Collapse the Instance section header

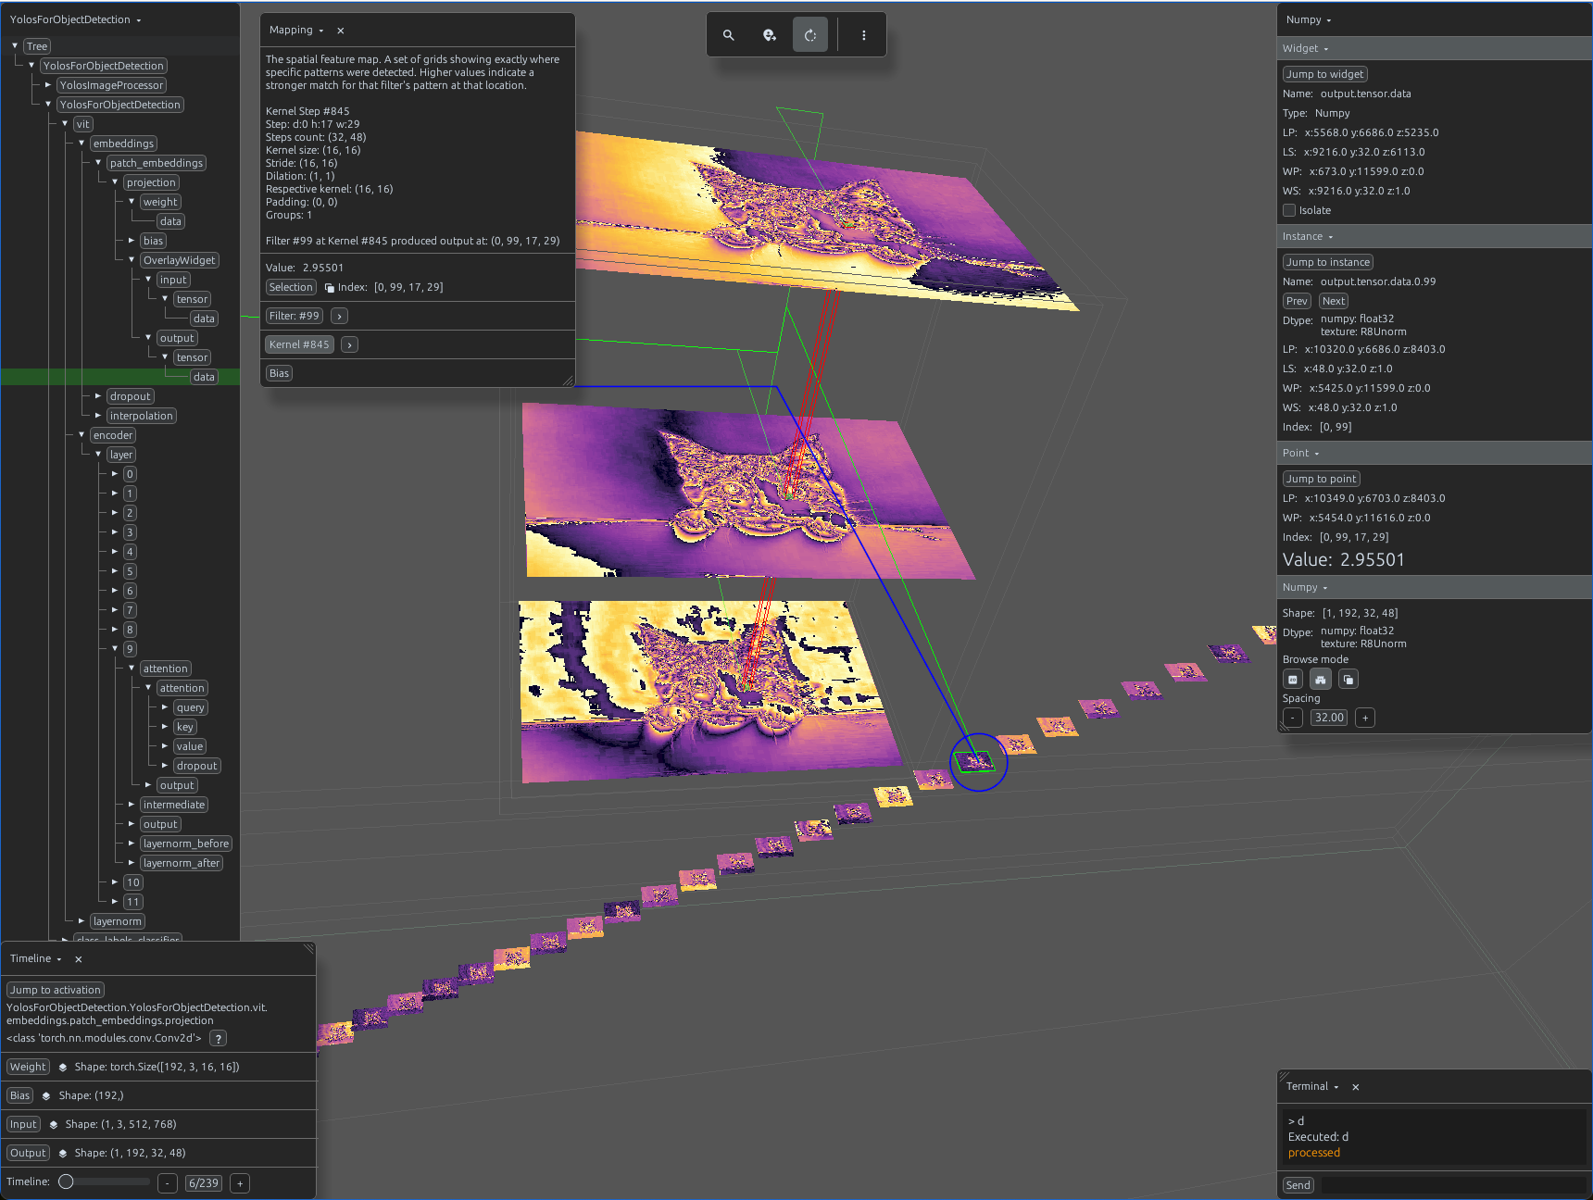click(1308, 237)
